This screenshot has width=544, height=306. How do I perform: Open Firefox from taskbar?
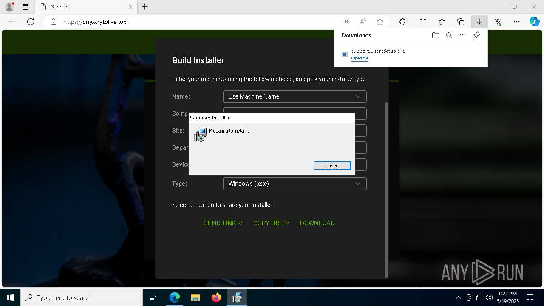pos(216,297)
